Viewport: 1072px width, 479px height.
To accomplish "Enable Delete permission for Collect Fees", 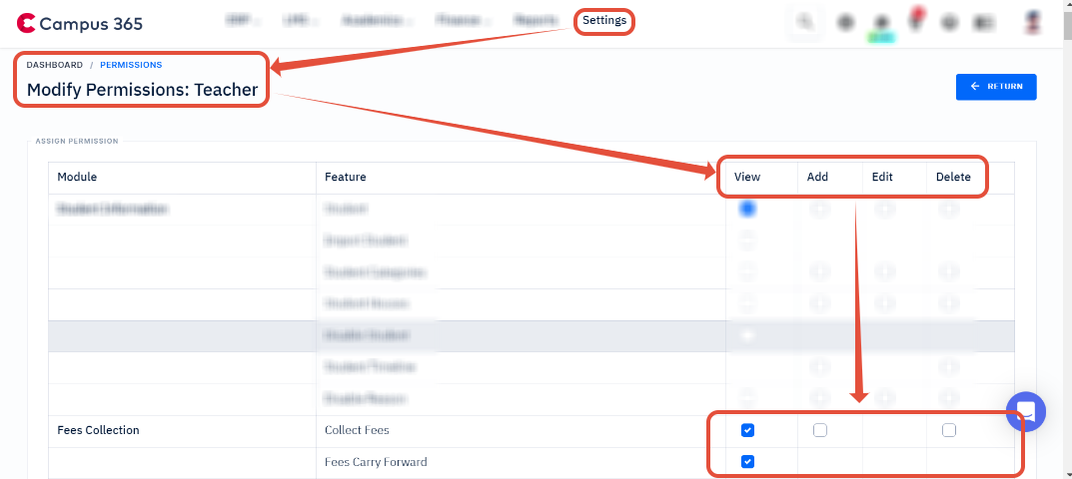I will (949, 430).
